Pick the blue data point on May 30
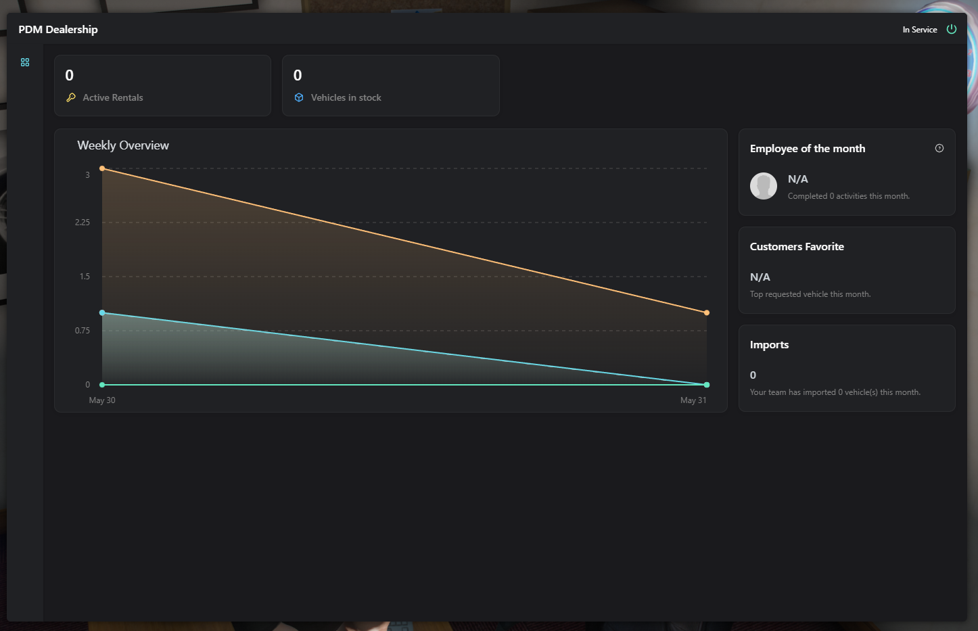This screenshot has width=978, height=631. click(102, 312)
